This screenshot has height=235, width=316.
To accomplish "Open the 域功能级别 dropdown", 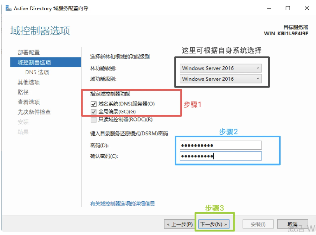I will point(220,79).
